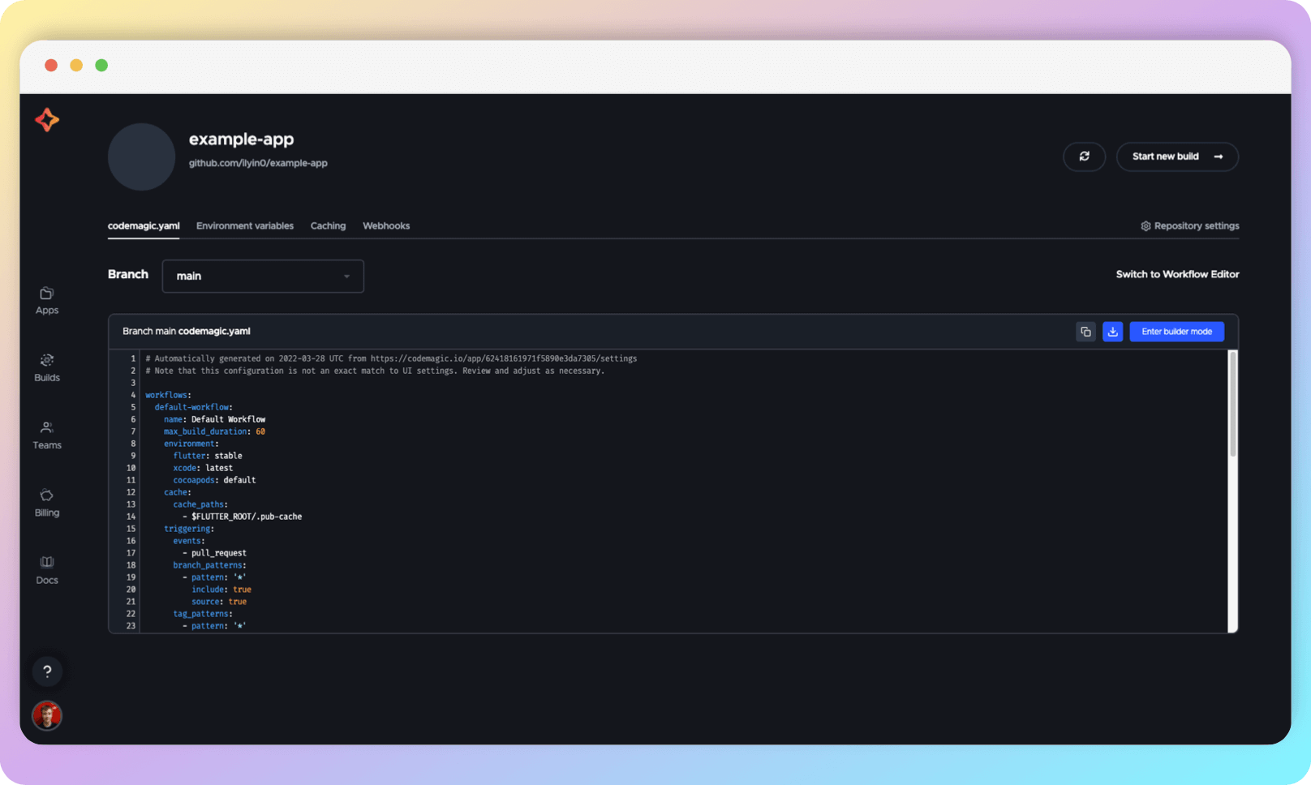Open the Branch selection dropdown
This screenshot has width=1311, height=785.
coord(262,276)
